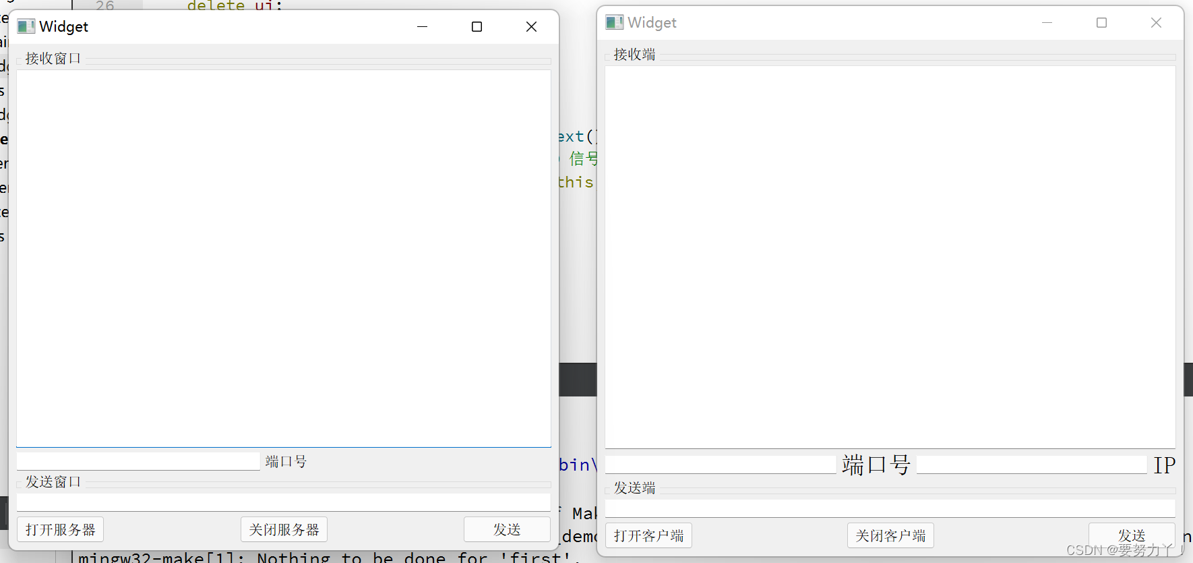1193x563 pixels.
Task: Click inside the 接收窗口 text area
Action: coord(284,258)
